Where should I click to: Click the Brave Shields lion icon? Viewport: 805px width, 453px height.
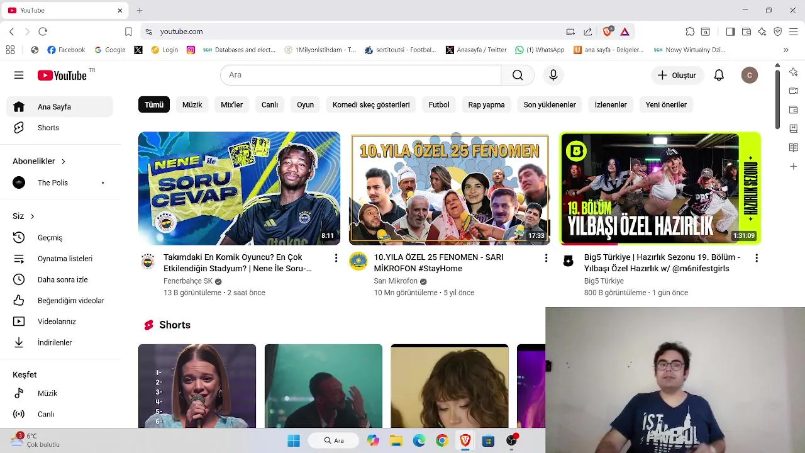(608, 31)
